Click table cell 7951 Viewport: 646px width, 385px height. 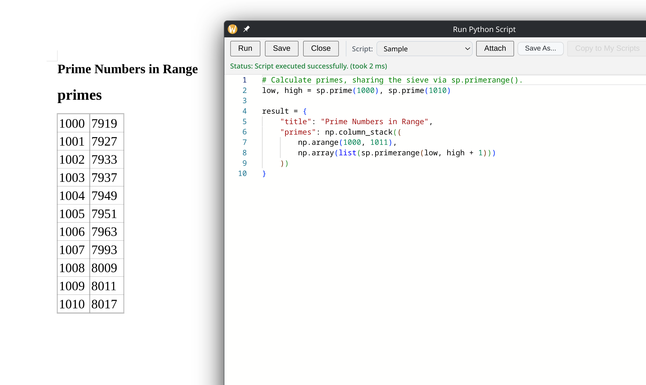[x=107, y=214]
